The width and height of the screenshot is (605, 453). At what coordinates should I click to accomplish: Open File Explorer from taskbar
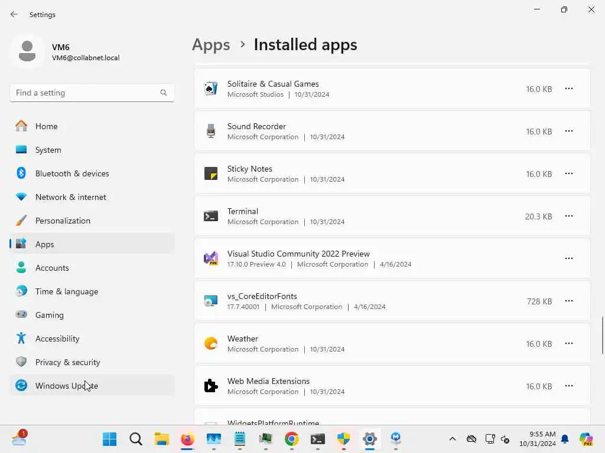[x=162, y=439]
